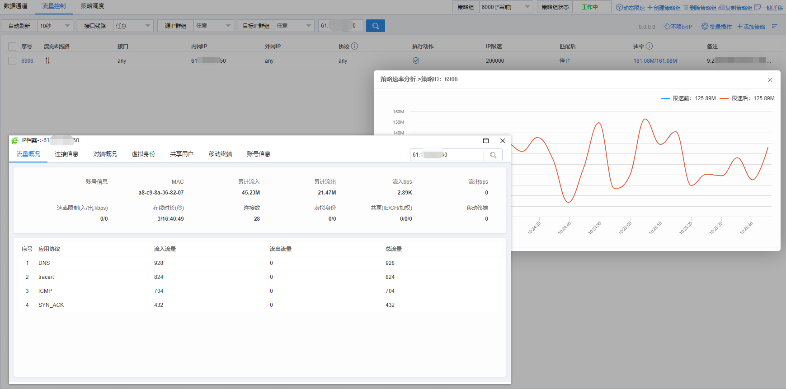The image size is (786, 389).
Task: Select the 对端概况 tab in IP档案
Action: [105, 154]
